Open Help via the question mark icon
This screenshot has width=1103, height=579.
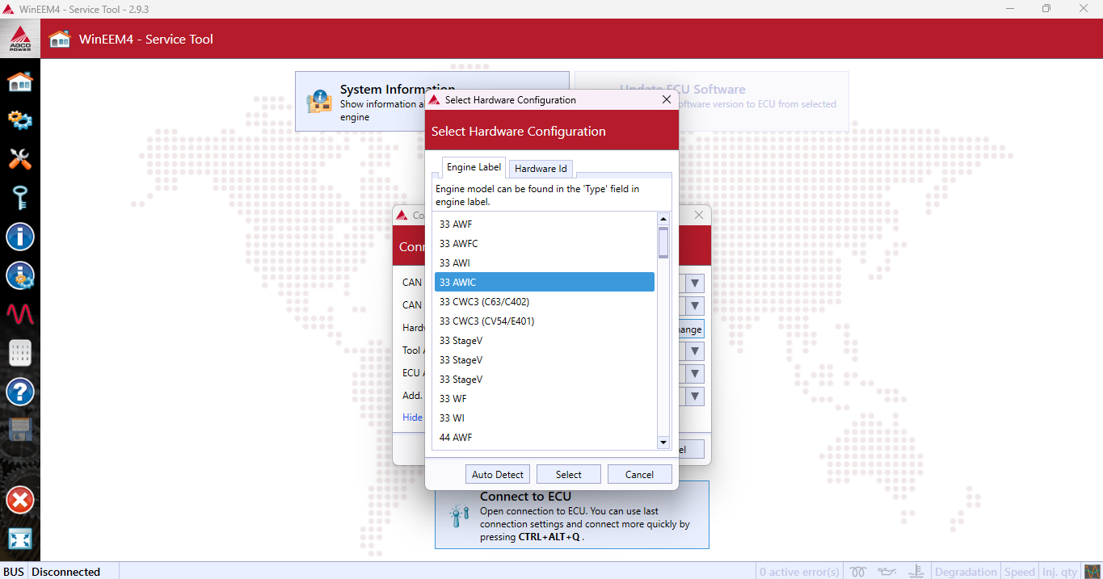(20, 392)
